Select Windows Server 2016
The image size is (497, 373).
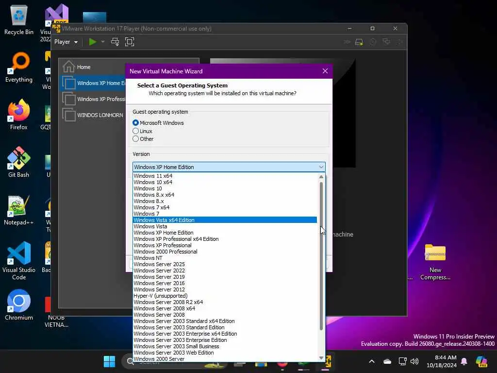(x=225, y=283)
